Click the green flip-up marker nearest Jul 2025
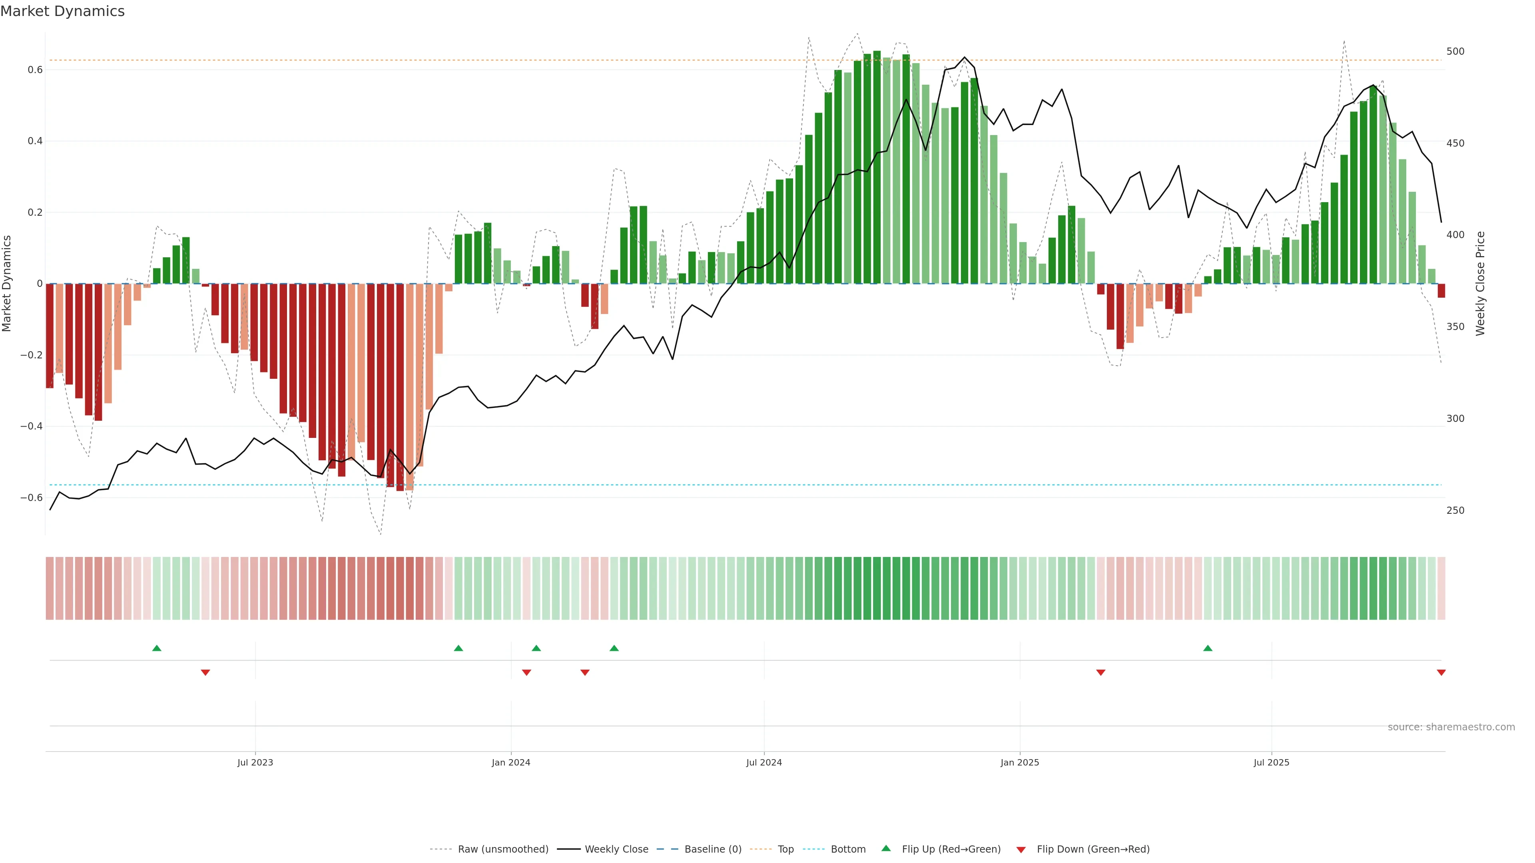Screen dimensions: 1535x863 click(x=1207, y=648)
